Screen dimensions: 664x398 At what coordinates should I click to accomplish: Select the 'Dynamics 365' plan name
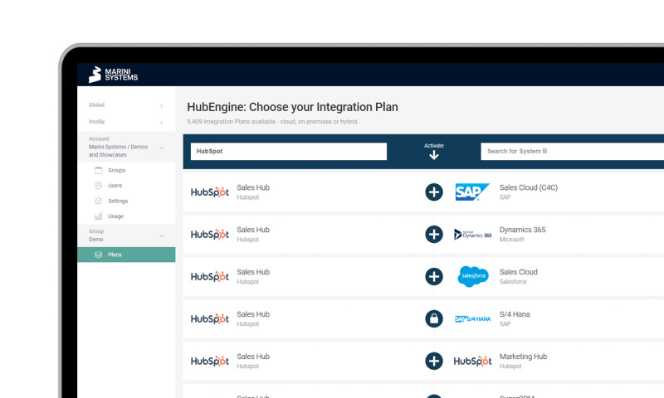[x=523, y=230]
